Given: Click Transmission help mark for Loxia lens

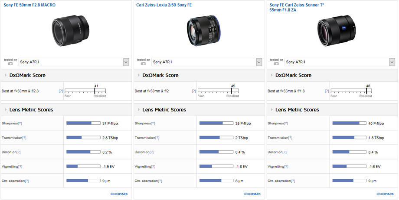Looking at the screenshot, I should [157, 138].
